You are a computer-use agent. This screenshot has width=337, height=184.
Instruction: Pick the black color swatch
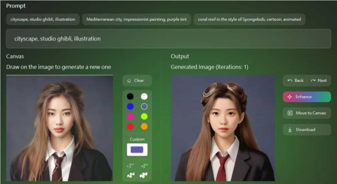tap(130, 96)
